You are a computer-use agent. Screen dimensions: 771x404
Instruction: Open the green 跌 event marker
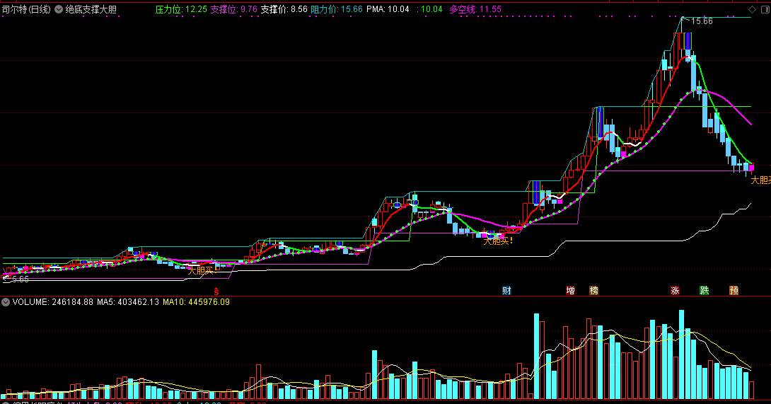705,290
